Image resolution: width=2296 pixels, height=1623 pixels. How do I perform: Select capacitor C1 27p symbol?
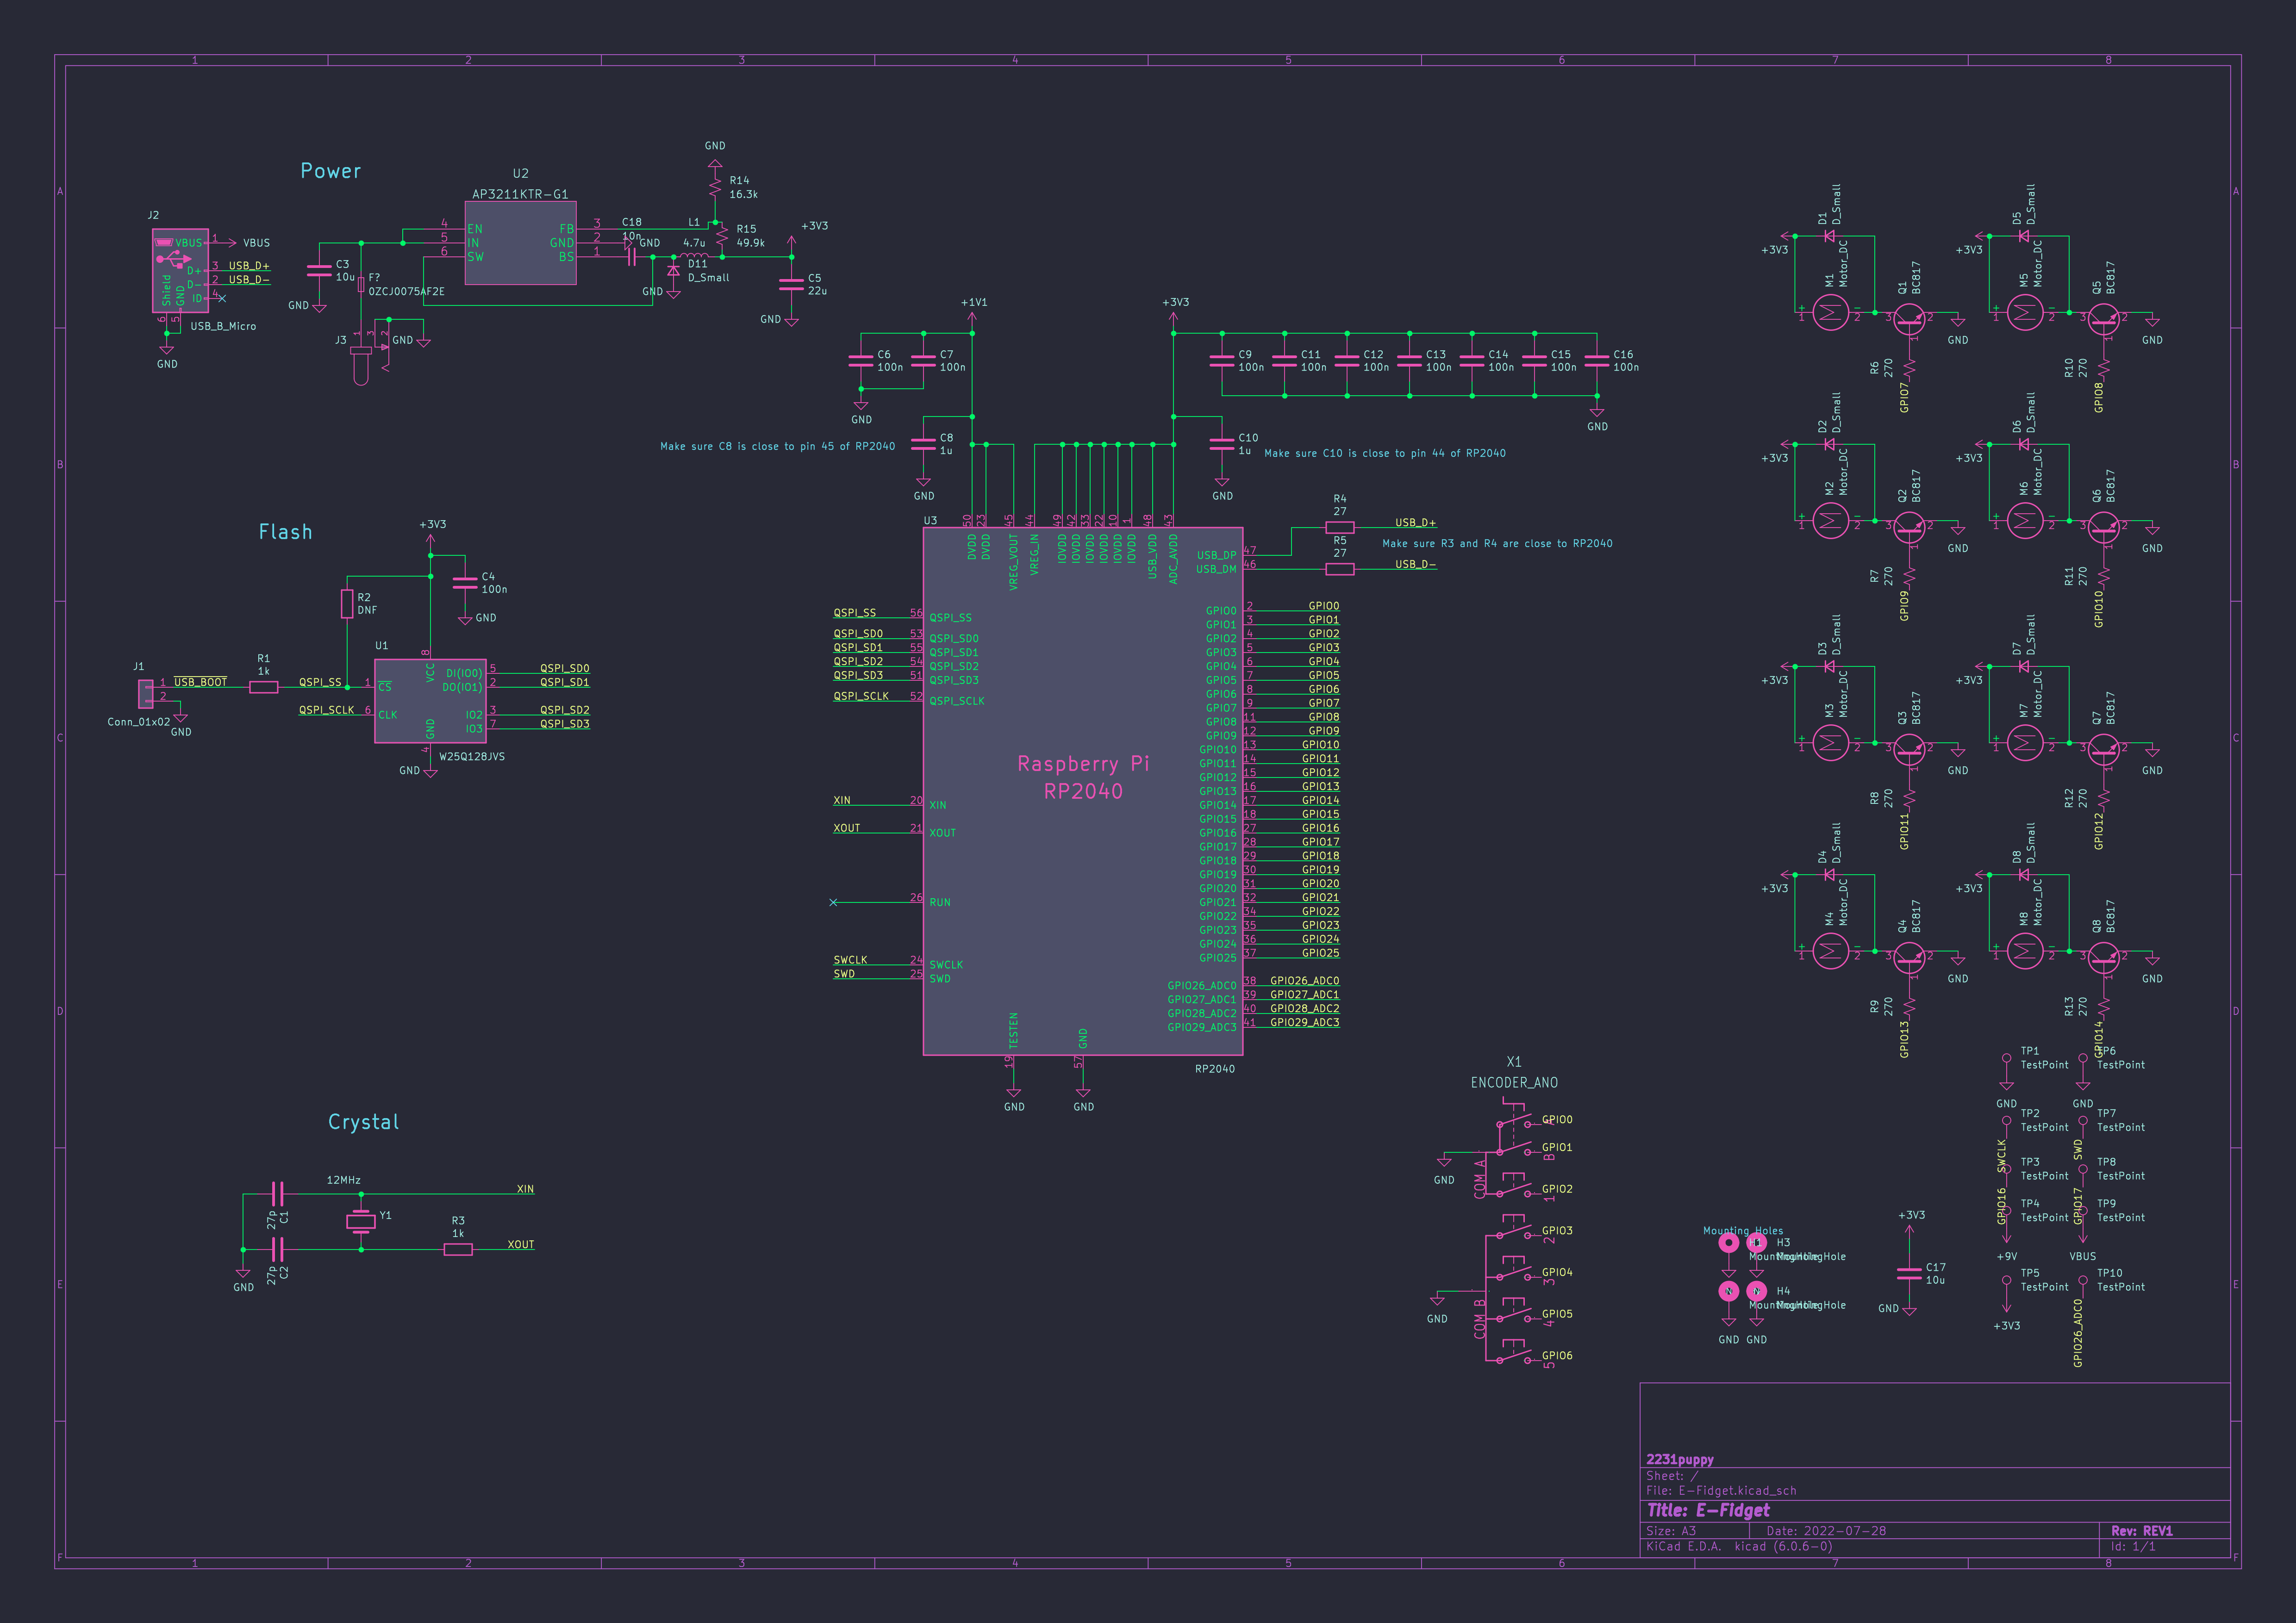coord(278,1194)
